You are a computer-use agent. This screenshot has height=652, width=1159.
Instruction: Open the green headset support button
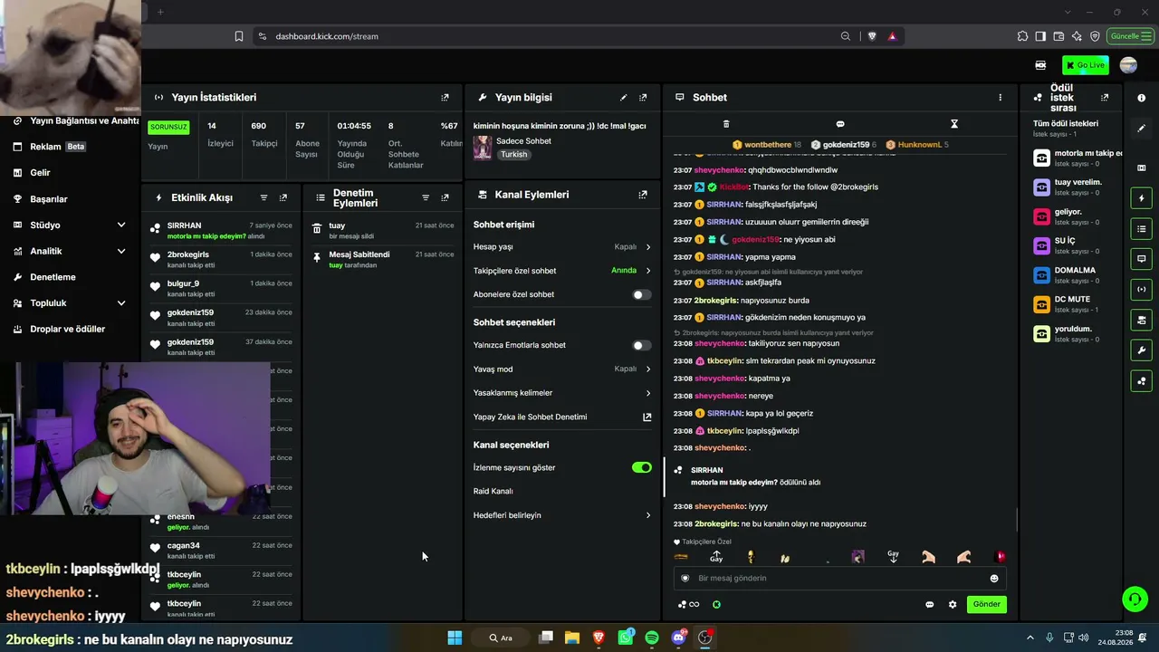tap(1135, 599)
